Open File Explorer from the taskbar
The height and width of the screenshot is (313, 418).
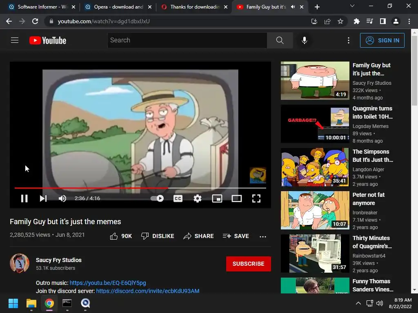[x=31, y=303]
